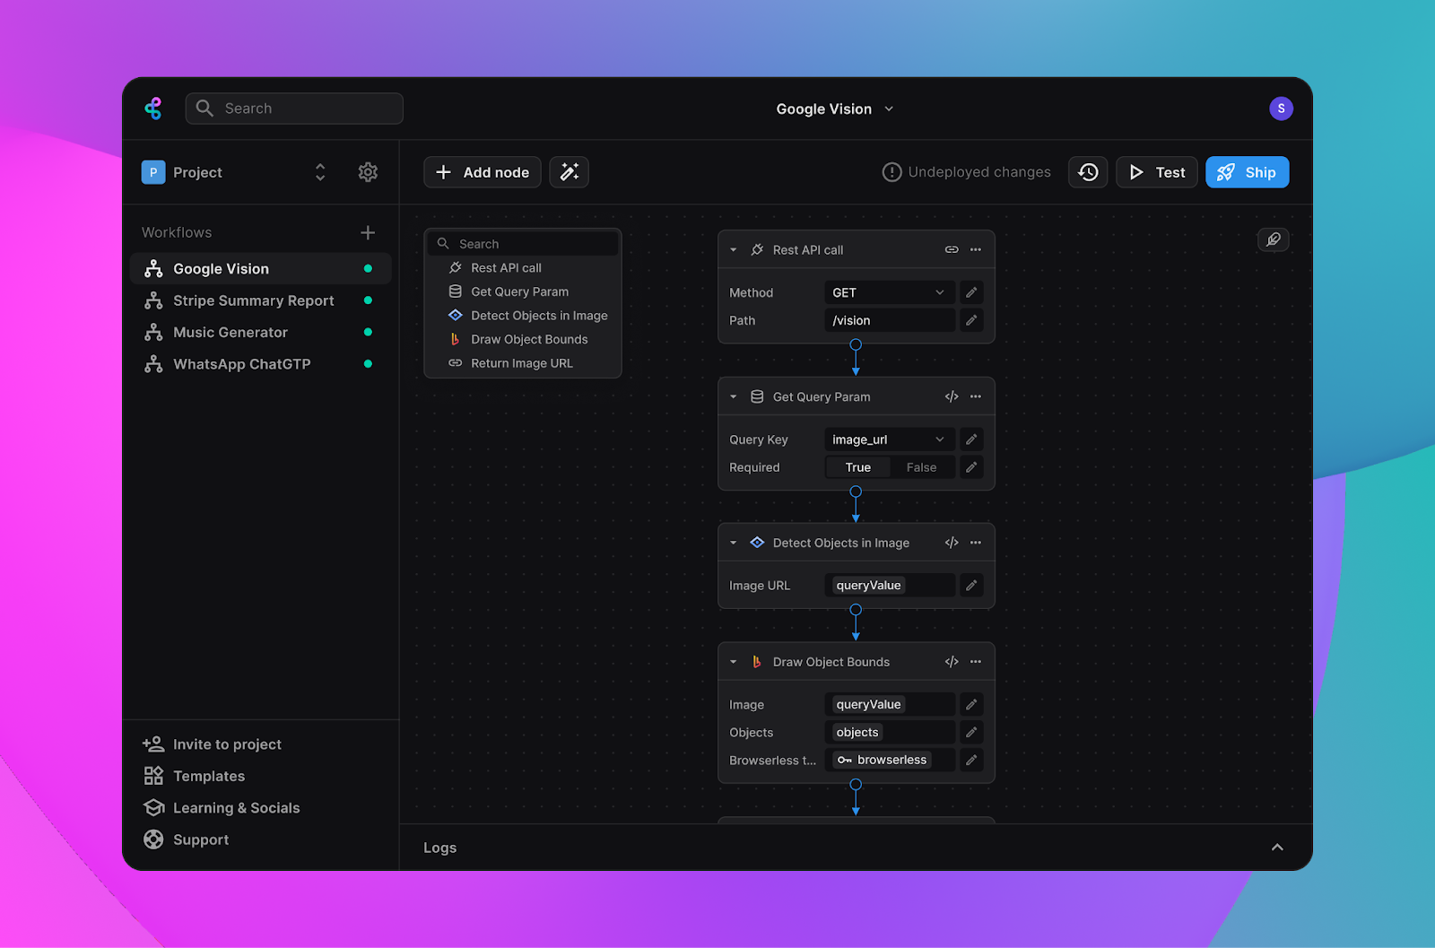
Task: Edit the Required field pencil icon
Action: 971,467
